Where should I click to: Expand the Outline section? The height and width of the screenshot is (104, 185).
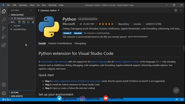click(x=15, y=92)
